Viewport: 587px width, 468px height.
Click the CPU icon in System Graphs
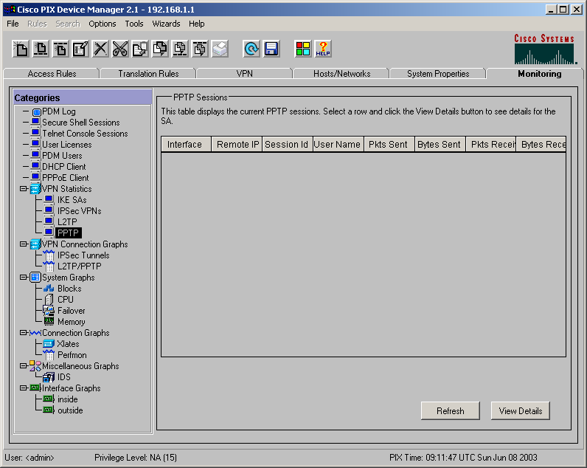pos(49,300)
